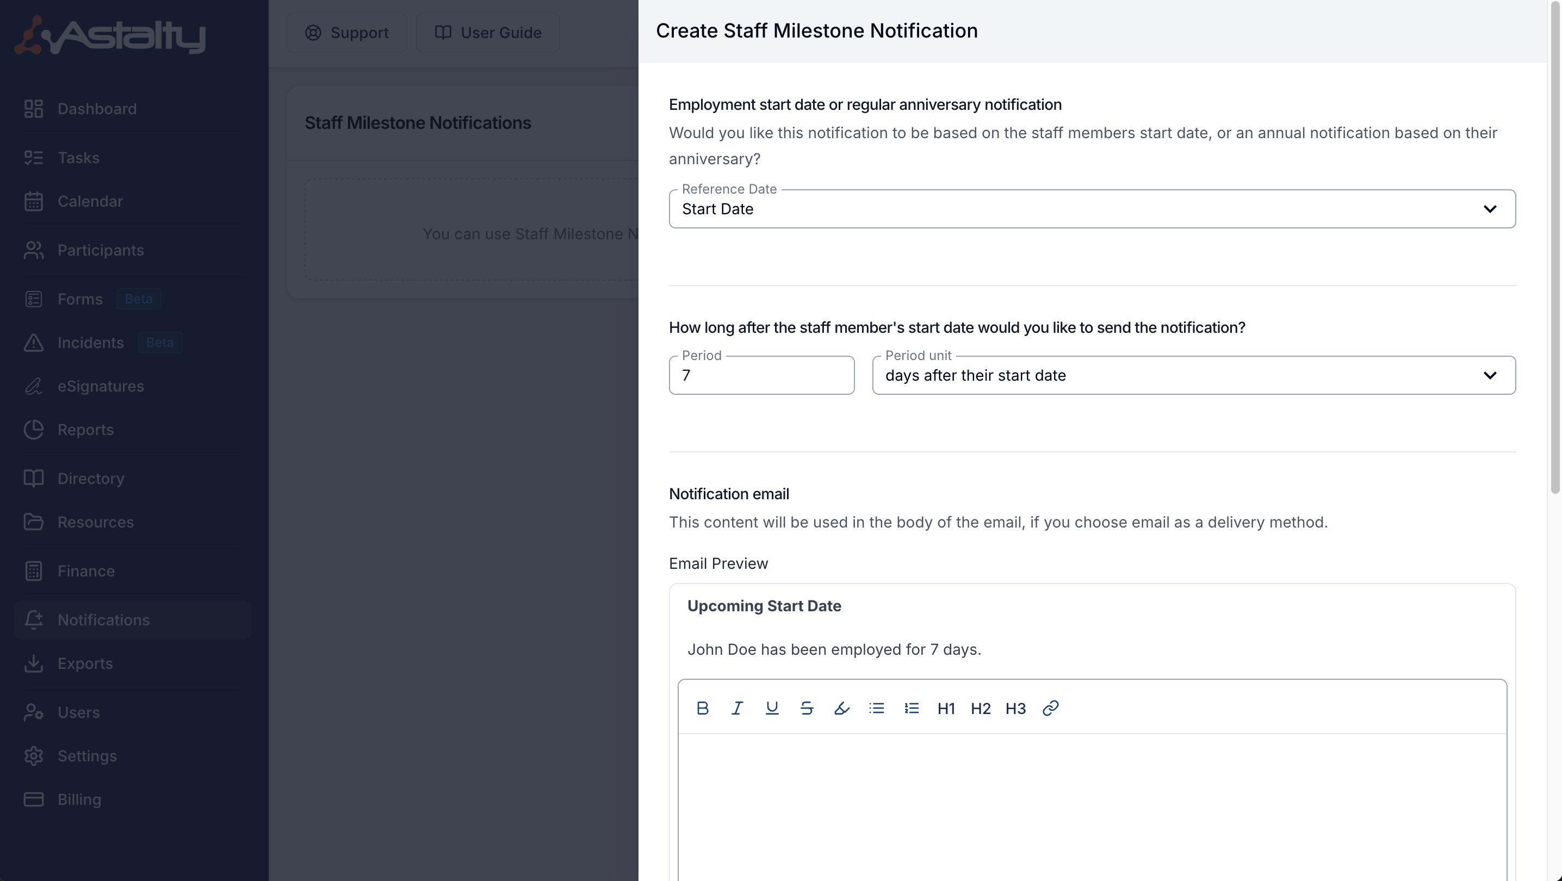
Task: Apply italic formatting in editor toolbar
Action: (737, 708)
